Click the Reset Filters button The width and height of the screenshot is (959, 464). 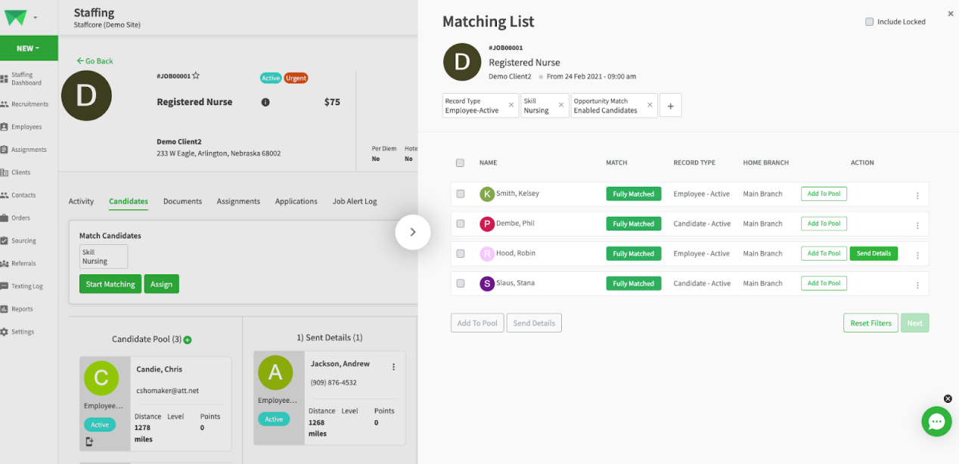(x=871, y=323)
